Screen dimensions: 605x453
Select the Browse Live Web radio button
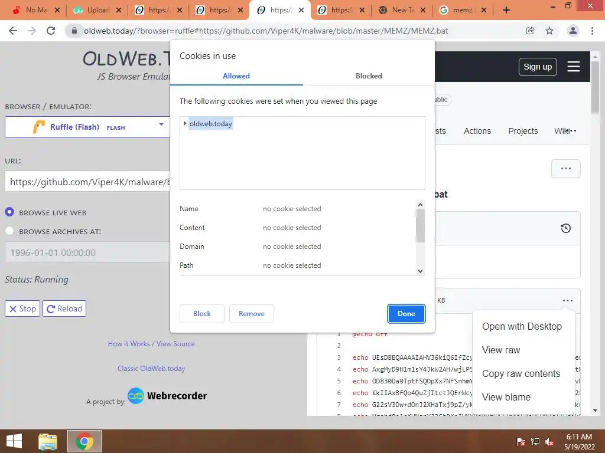9,212
